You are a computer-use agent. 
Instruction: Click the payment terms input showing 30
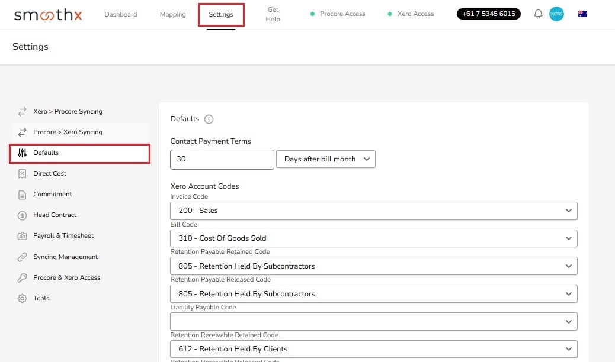[222, 159]
